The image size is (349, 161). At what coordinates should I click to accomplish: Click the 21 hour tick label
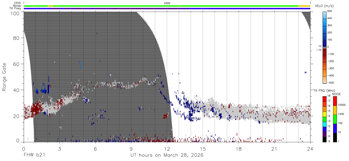point(275,149)
